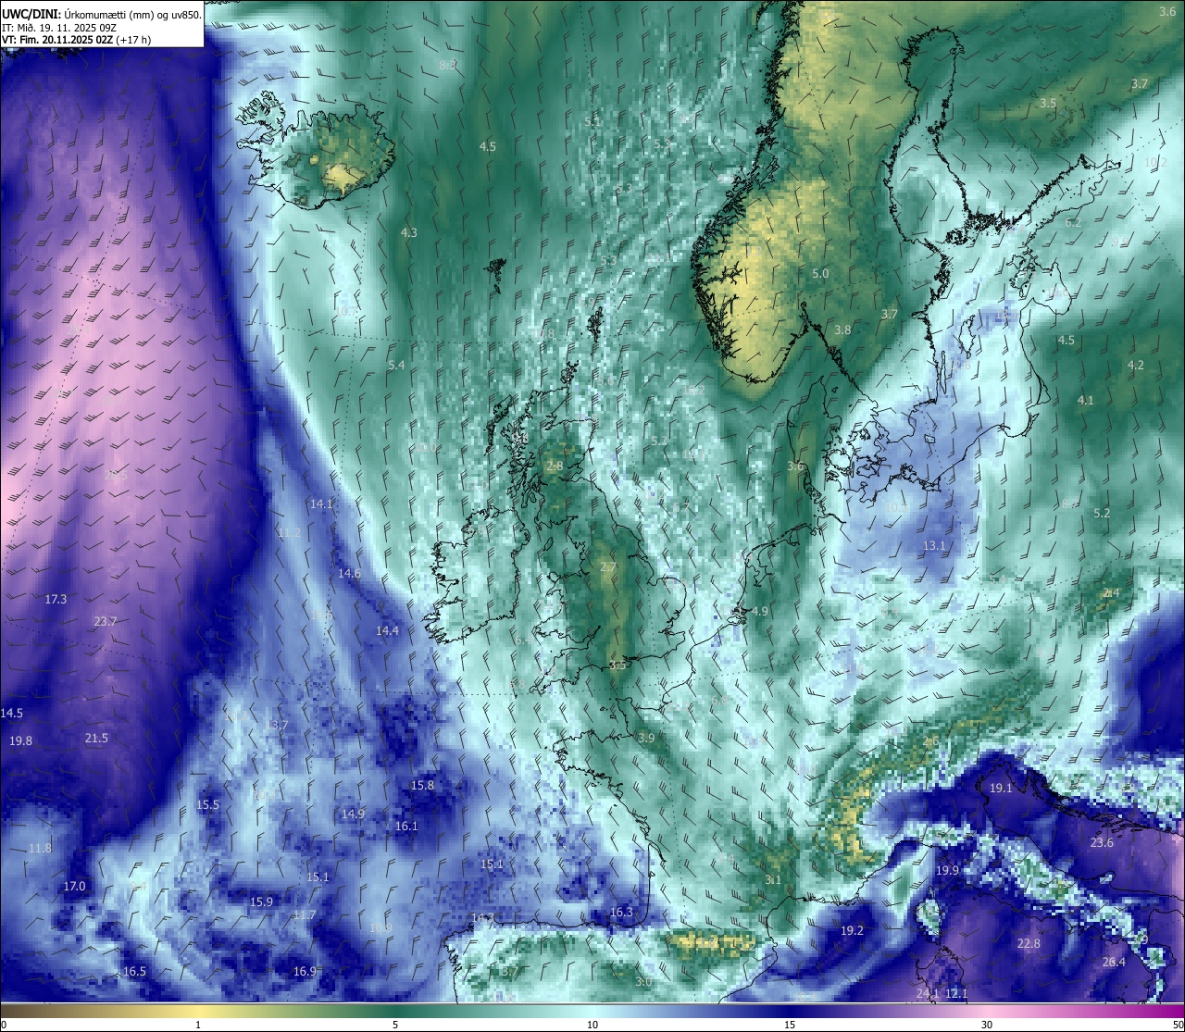This screenshot has width=1185, height=1032.
Task: Click the 4.9 value over the Netherlands
Action: 760,611
